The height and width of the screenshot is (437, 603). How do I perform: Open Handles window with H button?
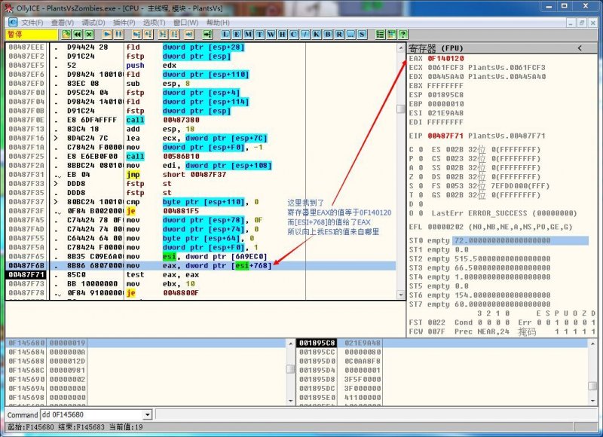coord(282,35)
